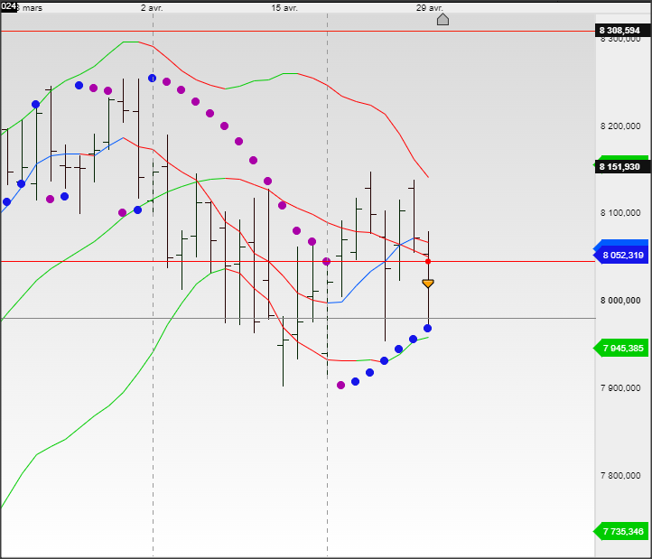Click the 7 800,000 axis value
Screen dimensions: 652x559
620,475
